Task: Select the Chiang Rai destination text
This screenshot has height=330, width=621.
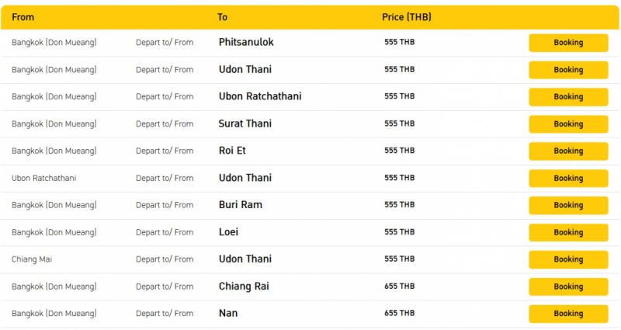Action: click(x=244, y=287)
